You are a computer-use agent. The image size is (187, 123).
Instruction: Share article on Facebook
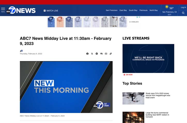87,54
